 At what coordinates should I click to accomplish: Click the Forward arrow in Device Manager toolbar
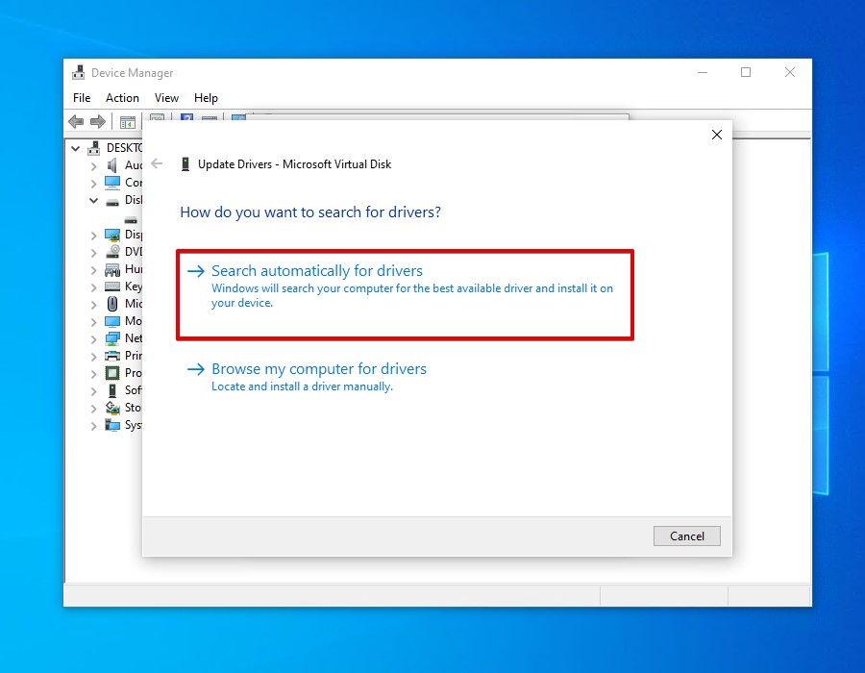tap(98, 121)
